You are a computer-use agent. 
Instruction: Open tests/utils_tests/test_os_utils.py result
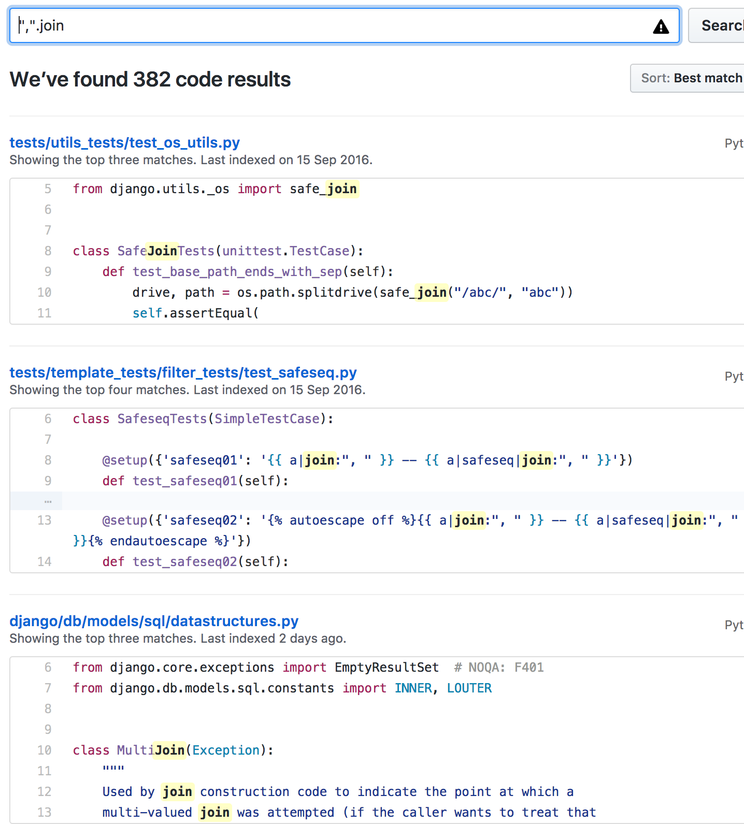pyautogui.click(x=125, y=142)
